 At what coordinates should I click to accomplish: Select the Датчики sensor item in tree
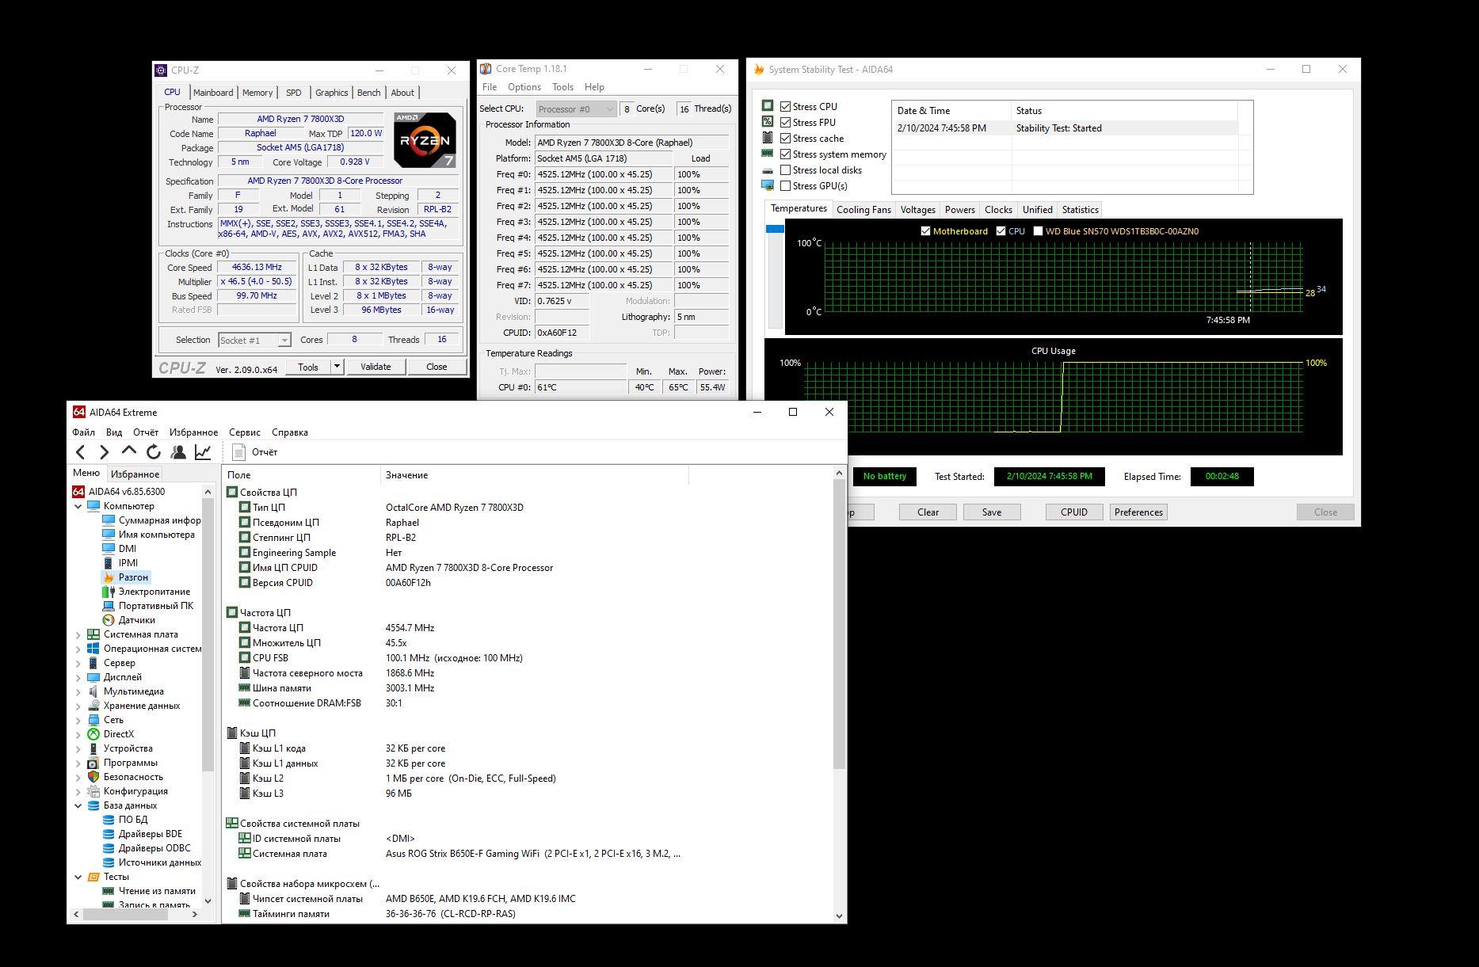click(x=136, y=620)
